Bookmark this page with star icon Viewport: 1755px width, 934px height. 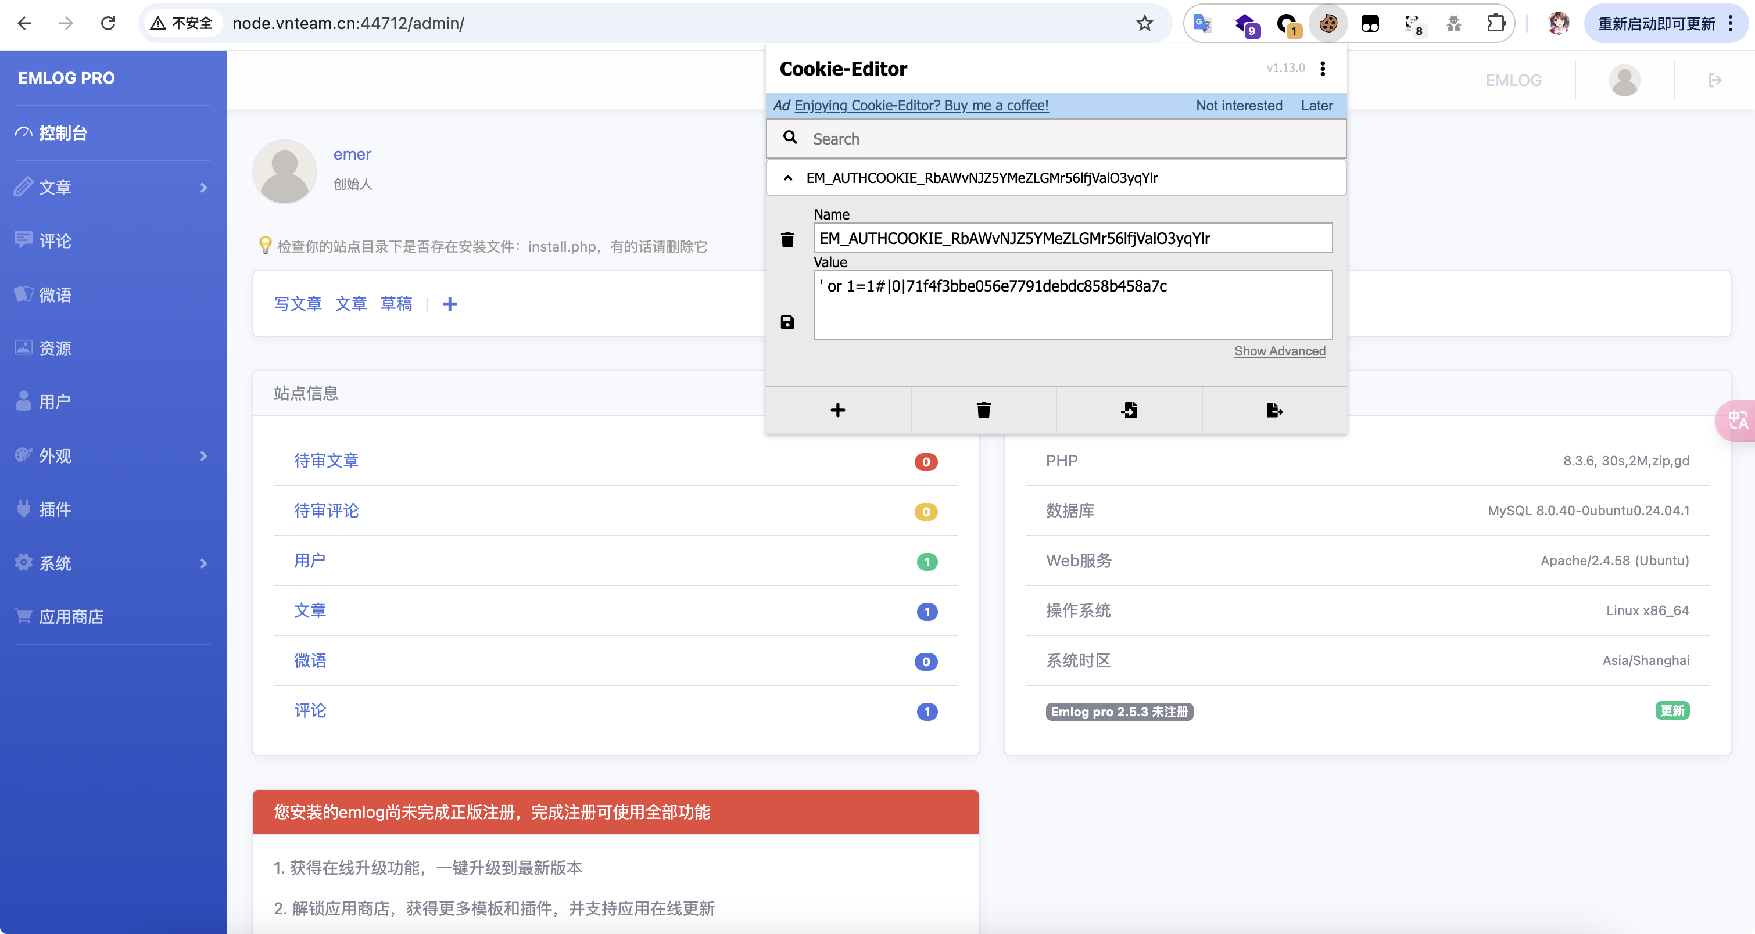1145,24
